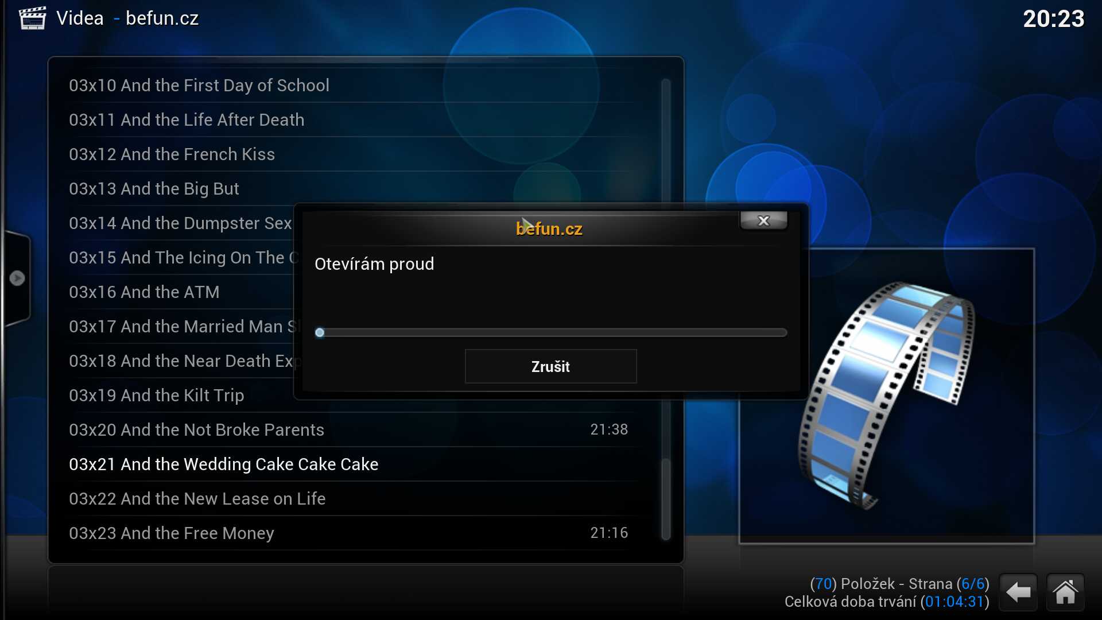The image size is (1102, 620).
Task: Select 03x16 And the ATM episode
Action: [x=144, y=292]
